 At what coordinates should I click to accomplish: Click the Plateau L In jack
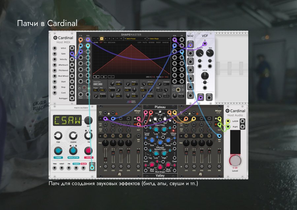146,113
